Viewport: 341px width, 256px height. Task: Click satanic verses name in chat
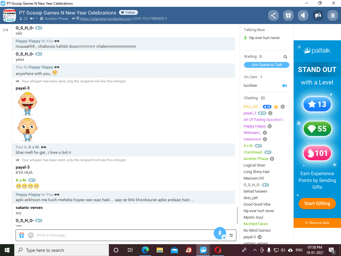tap(29, 208)
